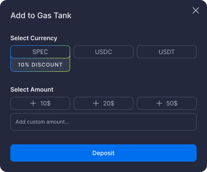
Task: Add 20$ preset amount
Action: (x=103, y=103)
